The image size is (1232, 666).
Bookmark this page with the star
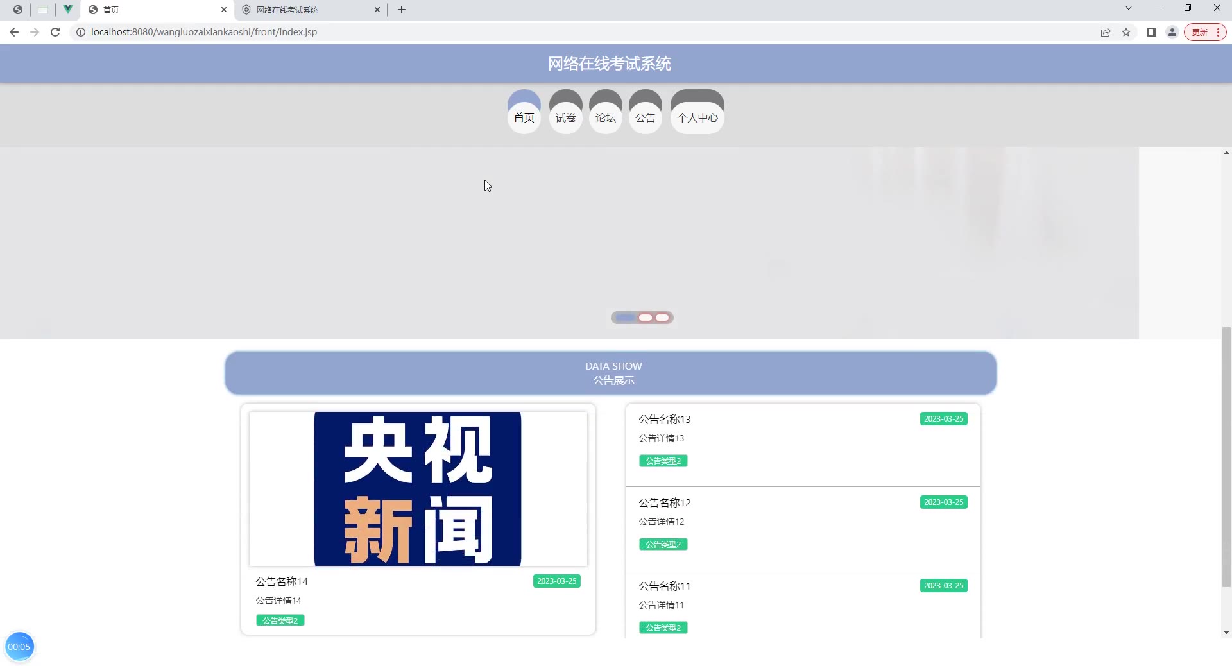(1126, 32)
